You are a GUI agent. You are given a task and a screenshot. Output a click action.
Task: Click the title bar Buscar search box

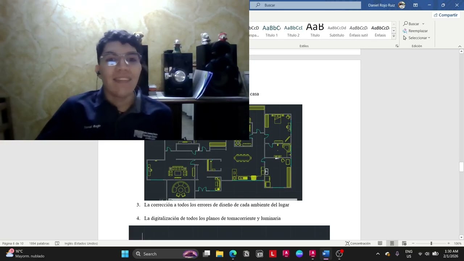click(305, 5)
